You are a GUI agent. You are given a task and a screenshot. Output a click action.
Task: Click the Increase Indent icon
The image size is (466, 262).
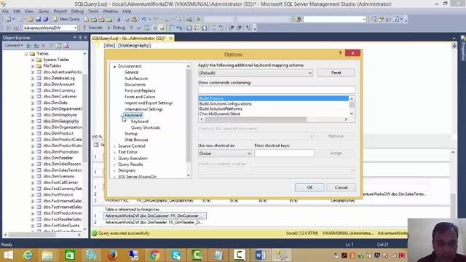(240, 28)
